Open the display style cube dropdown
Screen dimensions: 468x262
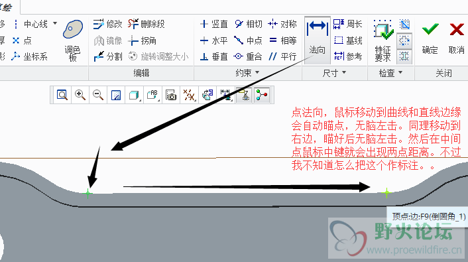[x=135, y=95]
